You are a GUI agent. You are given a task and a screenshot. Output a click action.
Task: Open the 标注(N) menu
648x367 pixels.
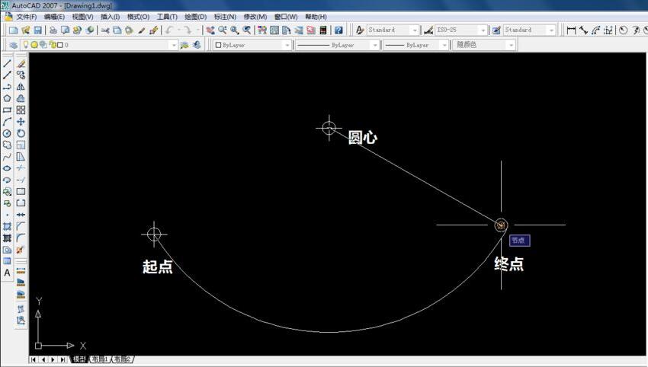click(225, 17)
